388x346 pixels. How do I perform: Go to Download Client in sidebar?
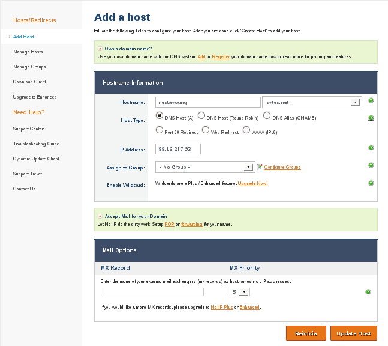[x=29, y=82]
